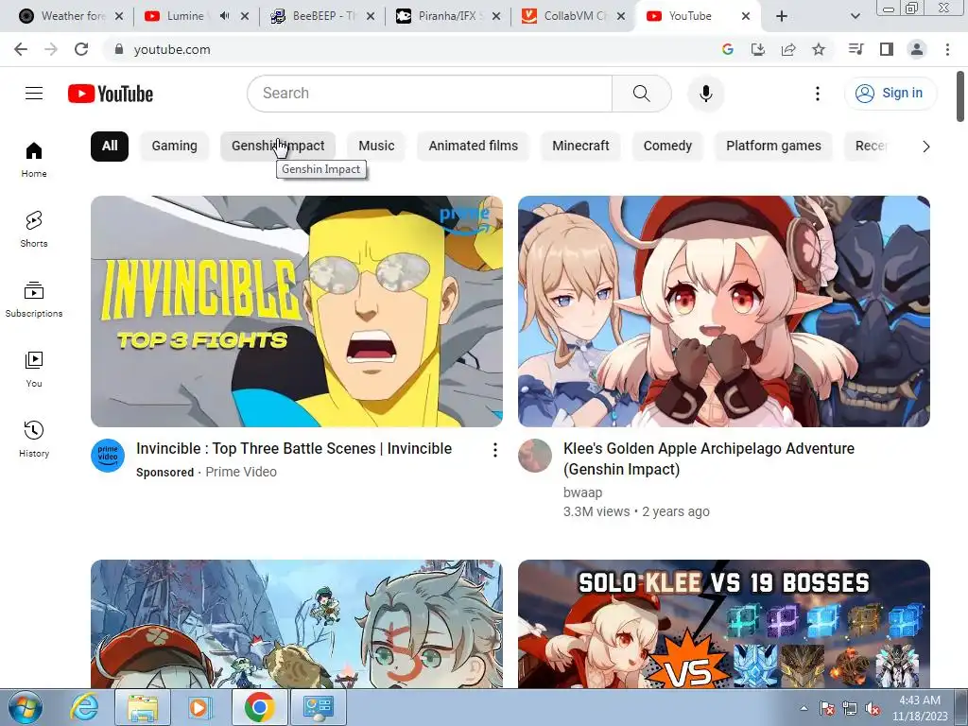This screenshot has width=968, height=726.
Task: Show hidden tray icons arrow
Action: [804, 708]
